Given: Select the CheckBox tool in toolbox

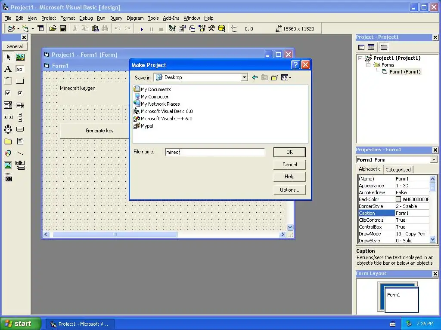Looking at the screenshot, I should pos(8,93).
